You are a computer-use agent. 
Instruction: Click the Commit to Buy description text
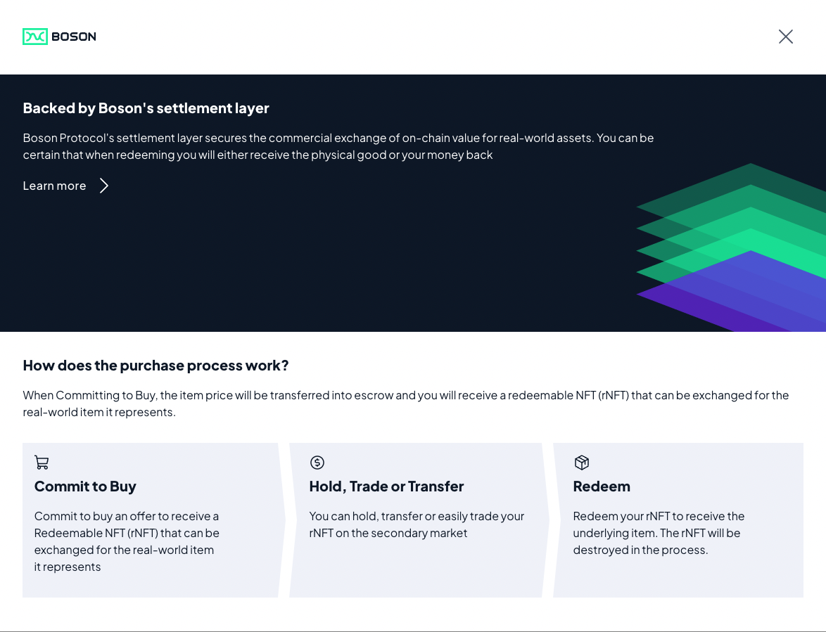coord(127,541)
